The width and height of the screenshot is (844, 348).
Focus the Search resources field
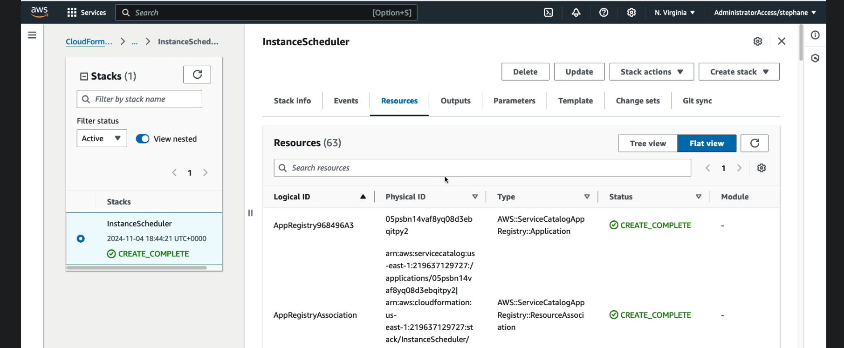(482, 168)
